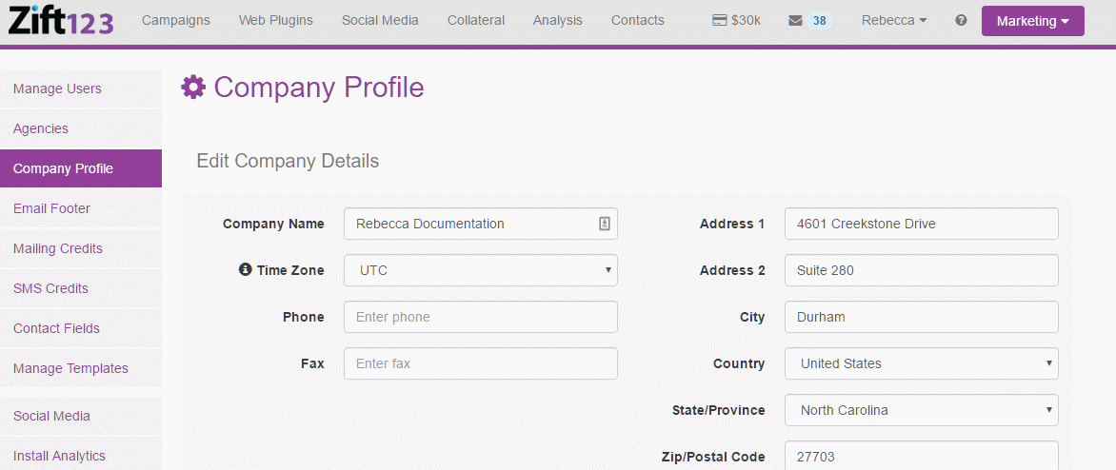Expand the Country select box
This screenshot has height=470, width=1116.
921,363
